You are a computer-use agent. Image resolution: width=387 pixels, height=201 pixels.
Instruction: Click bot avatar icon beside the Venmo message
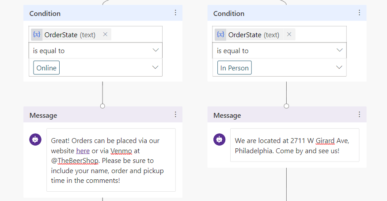(x=35, y=140)
